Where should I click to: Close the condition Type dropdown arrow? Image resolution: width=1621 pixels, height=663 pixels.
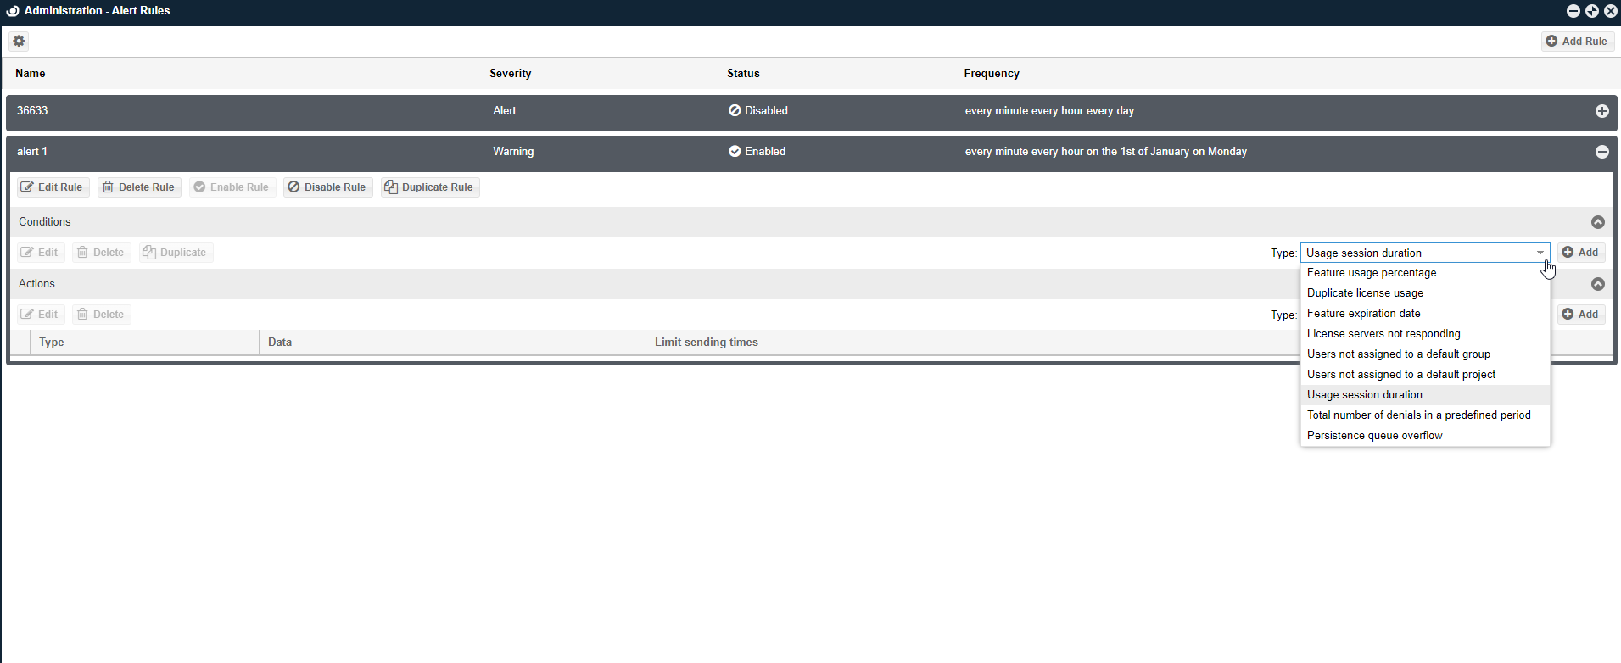tap(1540, 253)
